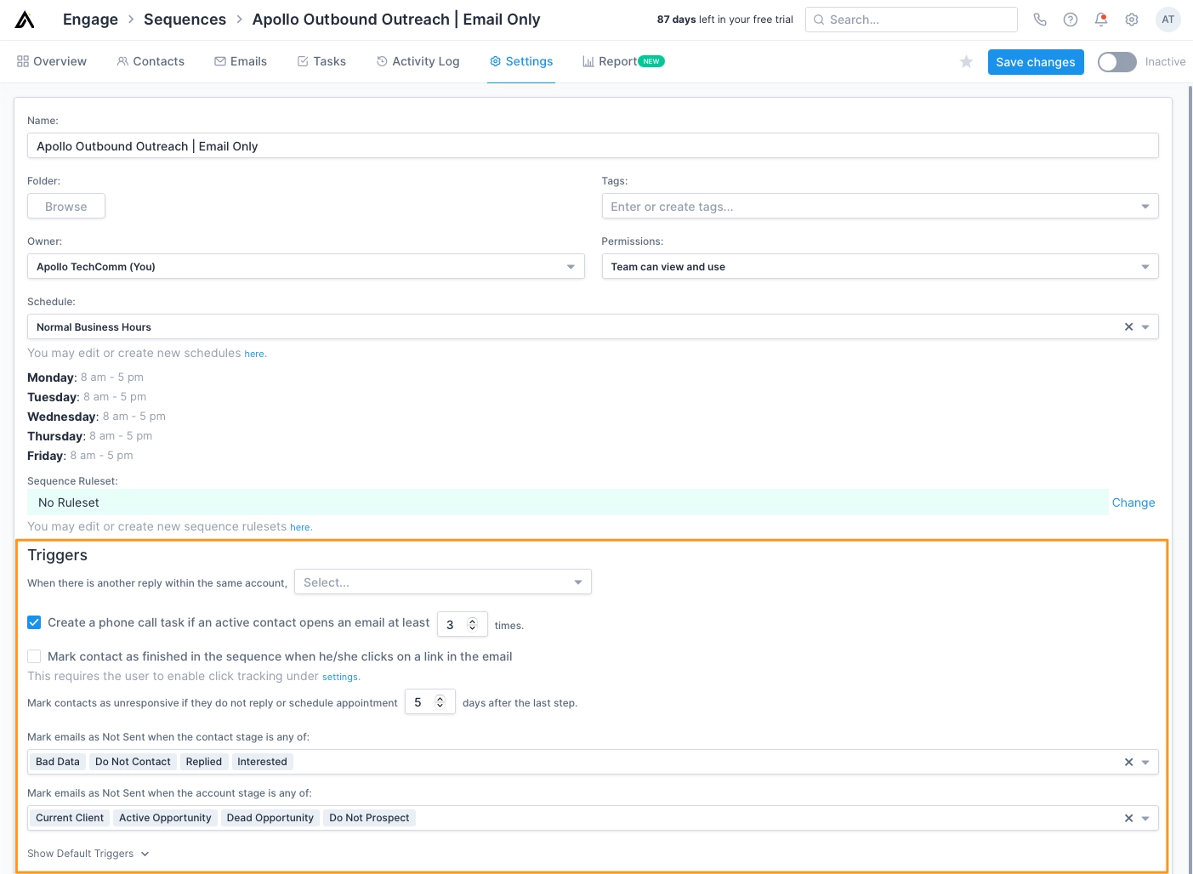Select the Active Opportunity account tag
This screenshot has width=1193, height=874.
coord(165,818)
